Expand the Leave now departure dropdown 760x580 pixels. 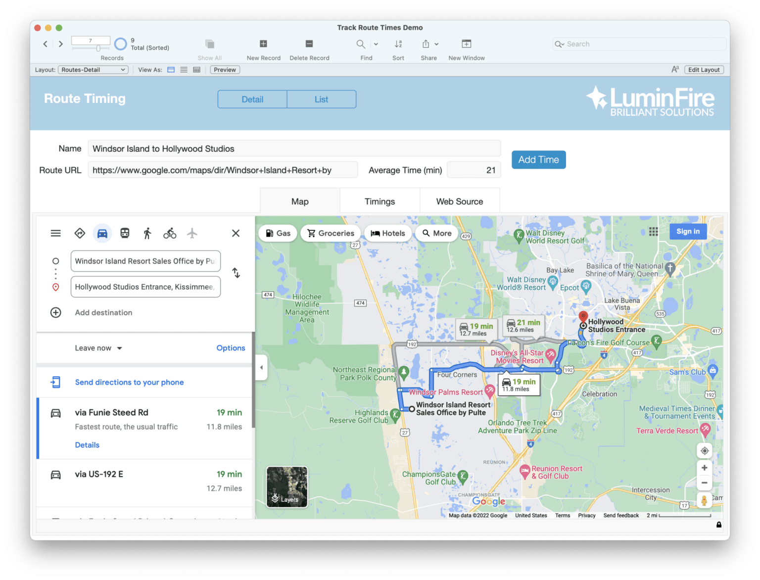coord(98,348)
